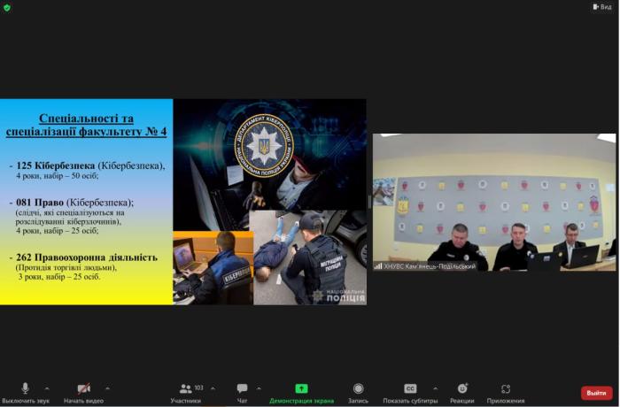The height and width of the screenshot is (407, 620).
Task: Toggle Показать субтитры CC captions
Action: point(410,388)
